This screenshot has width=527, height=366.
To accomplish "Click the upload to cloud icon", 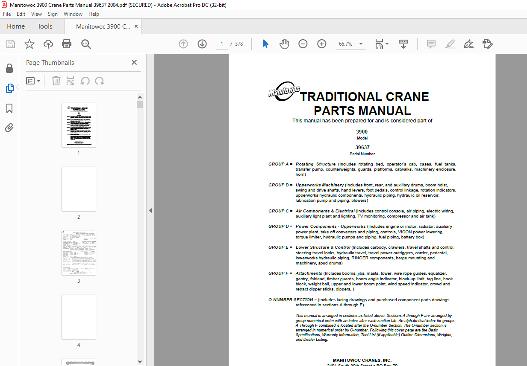I will pyautogui.click(x=48, y=44).
